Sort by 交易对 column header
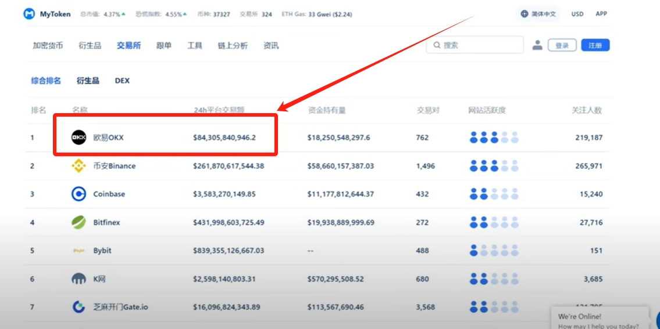 point(428,110)
